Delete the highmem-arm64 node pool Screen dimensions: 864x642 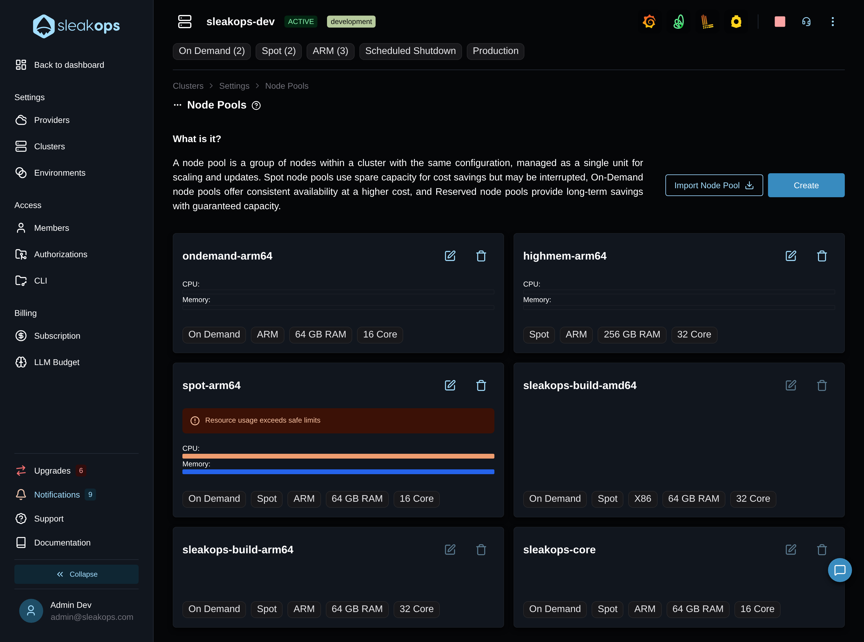pos(822,256)
